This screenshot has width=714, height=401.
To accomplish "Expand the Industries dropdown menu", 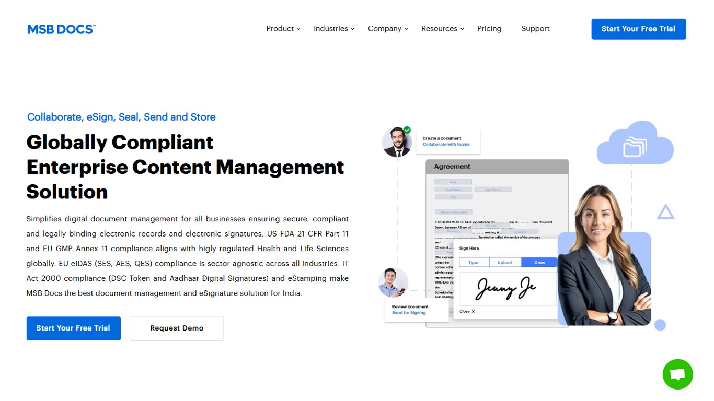I will point(334,29).
